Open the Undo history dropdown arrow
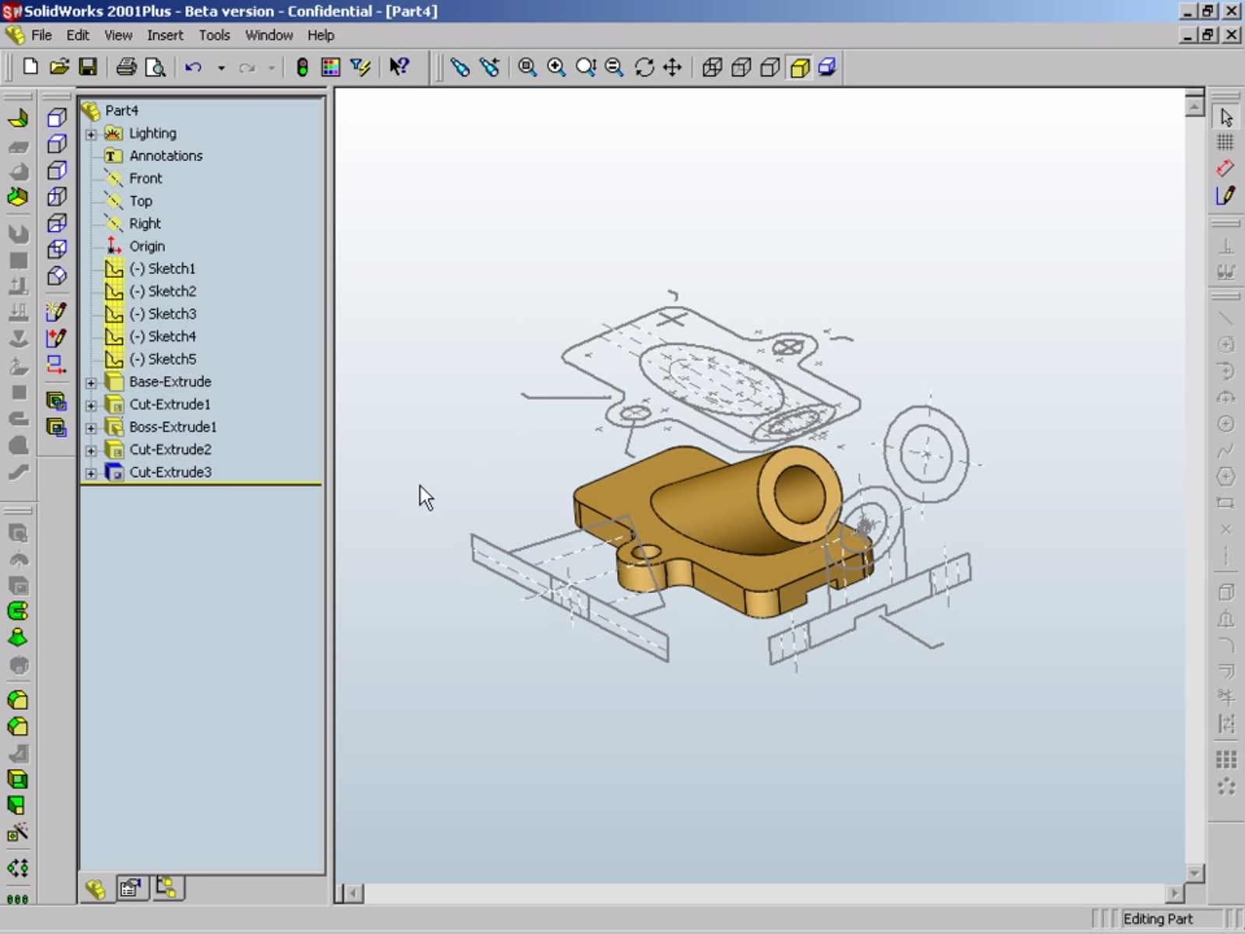This screenshot has height=934, width=1245. pos(221,68)
